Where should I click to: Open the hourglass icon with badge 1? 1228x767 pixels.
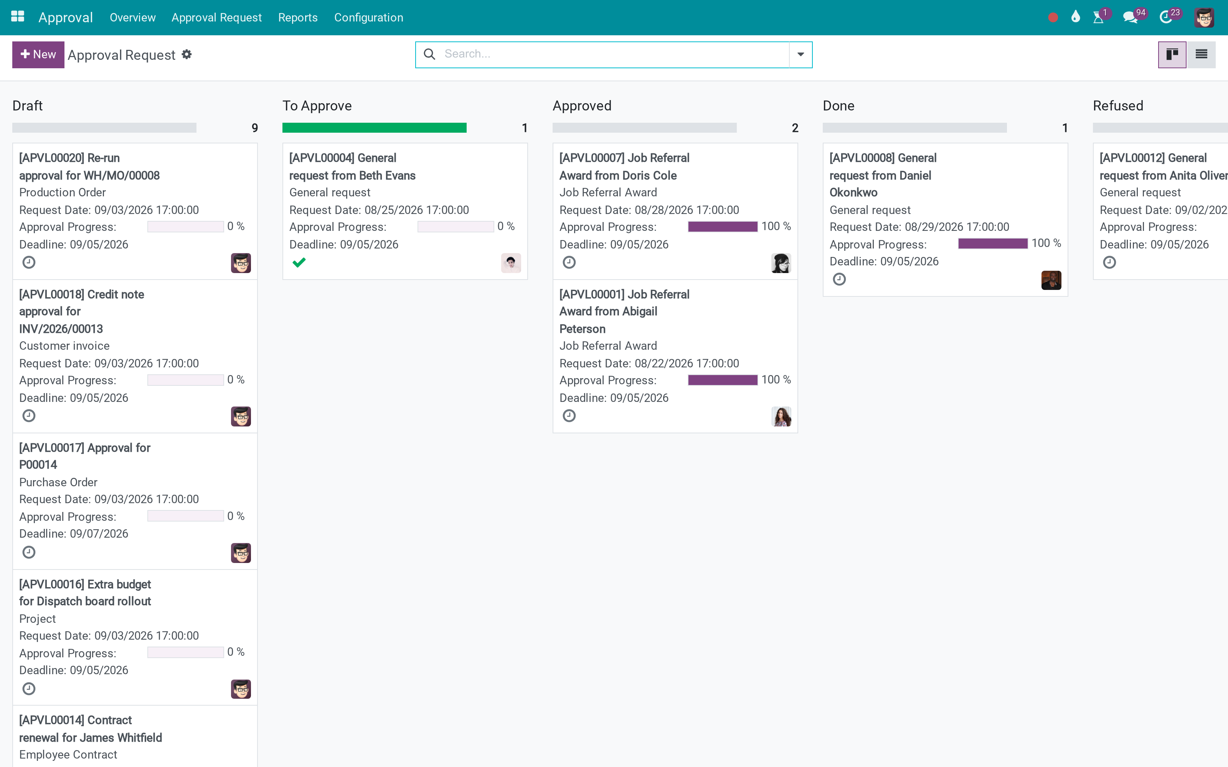pyautogui.click(x=1099, y=17)
